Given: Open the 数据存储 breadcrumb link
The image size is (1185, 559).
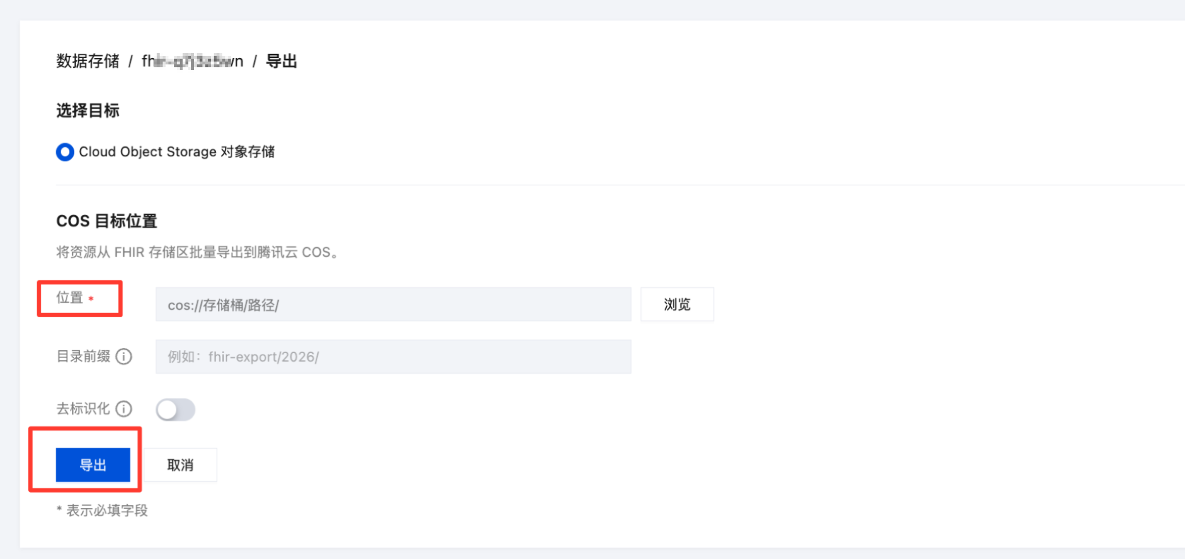Looking at the screenshot, I should (88, 62).
